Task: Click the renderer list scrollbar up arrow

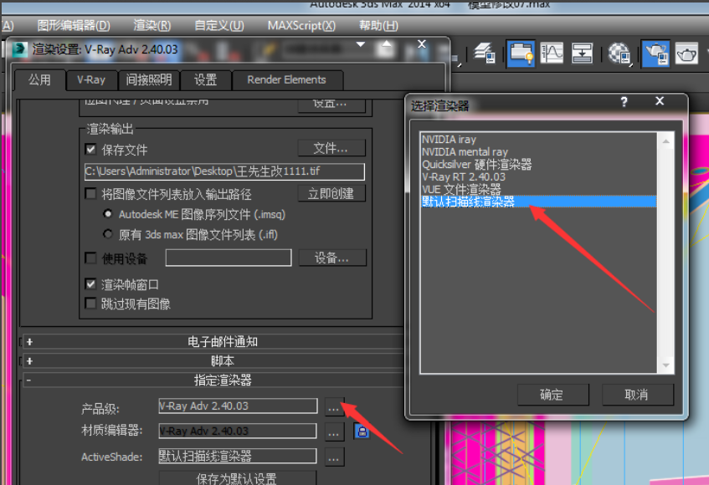Action: [665, 141]
